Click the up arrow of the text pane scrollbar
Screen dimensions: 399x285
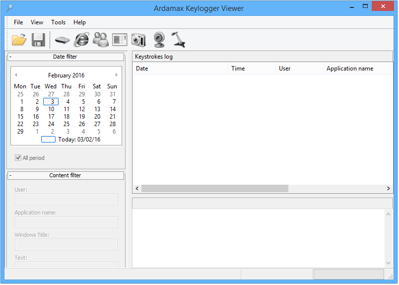click(x=388, y=214)
